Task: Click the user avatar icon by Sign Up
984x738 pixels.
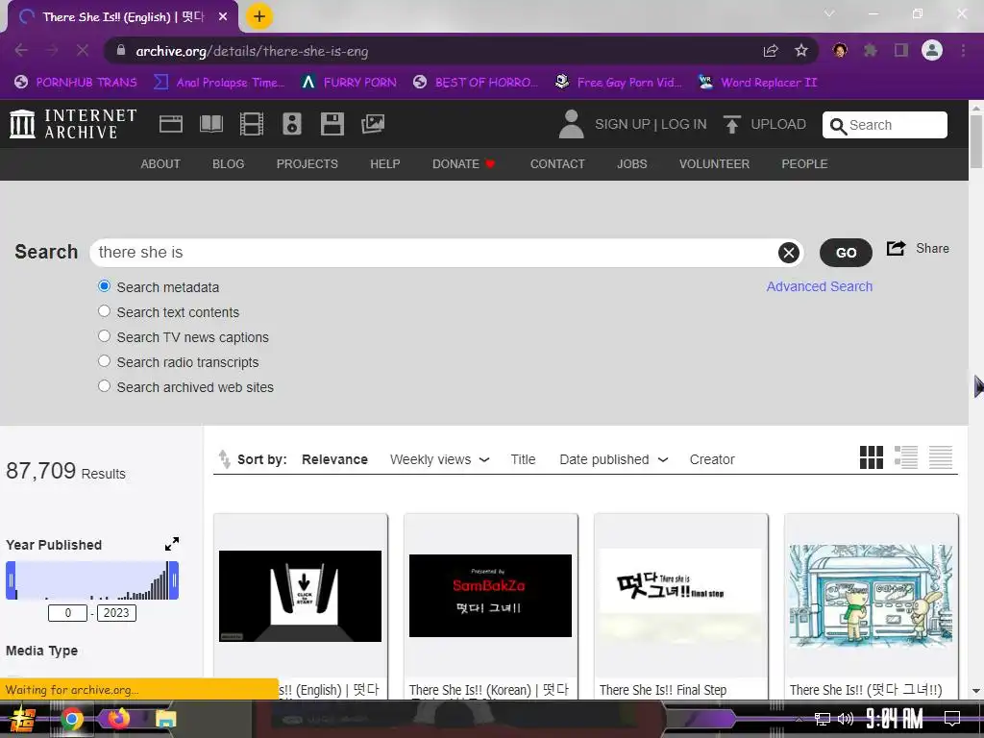Action: click(571, 124)
